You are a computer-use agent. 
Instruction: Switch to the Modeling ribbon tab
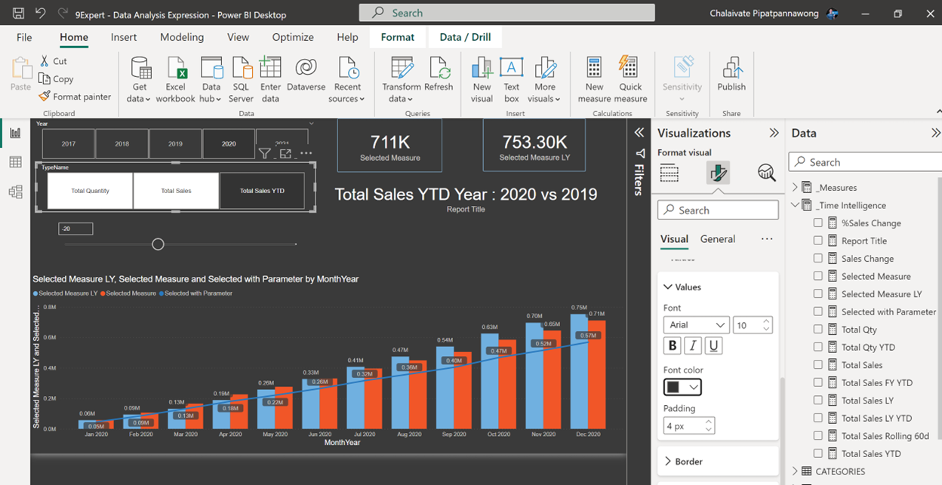coord(182,36)
